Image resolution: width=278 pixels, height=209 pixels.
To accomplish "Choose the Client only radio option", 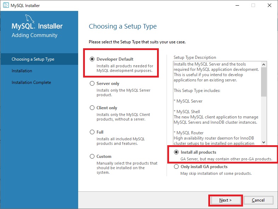I will point(92,107).
